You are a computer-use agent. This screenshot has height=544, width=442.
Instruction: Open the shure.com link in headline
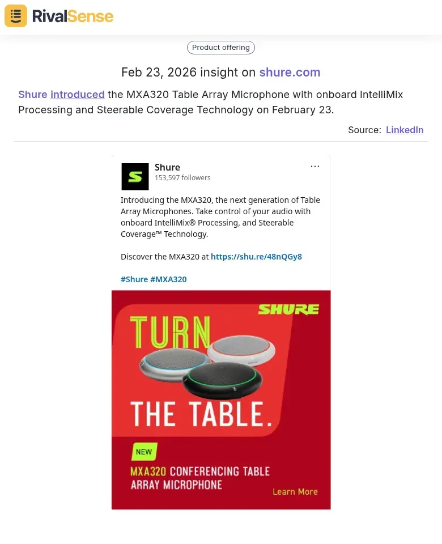click(290, 73)
